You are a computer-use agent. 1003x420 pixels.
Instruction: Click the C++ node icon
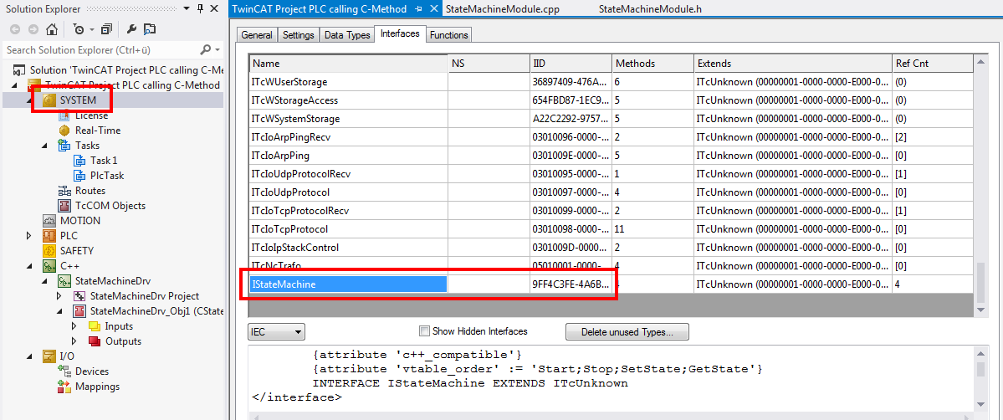point(49,266)
